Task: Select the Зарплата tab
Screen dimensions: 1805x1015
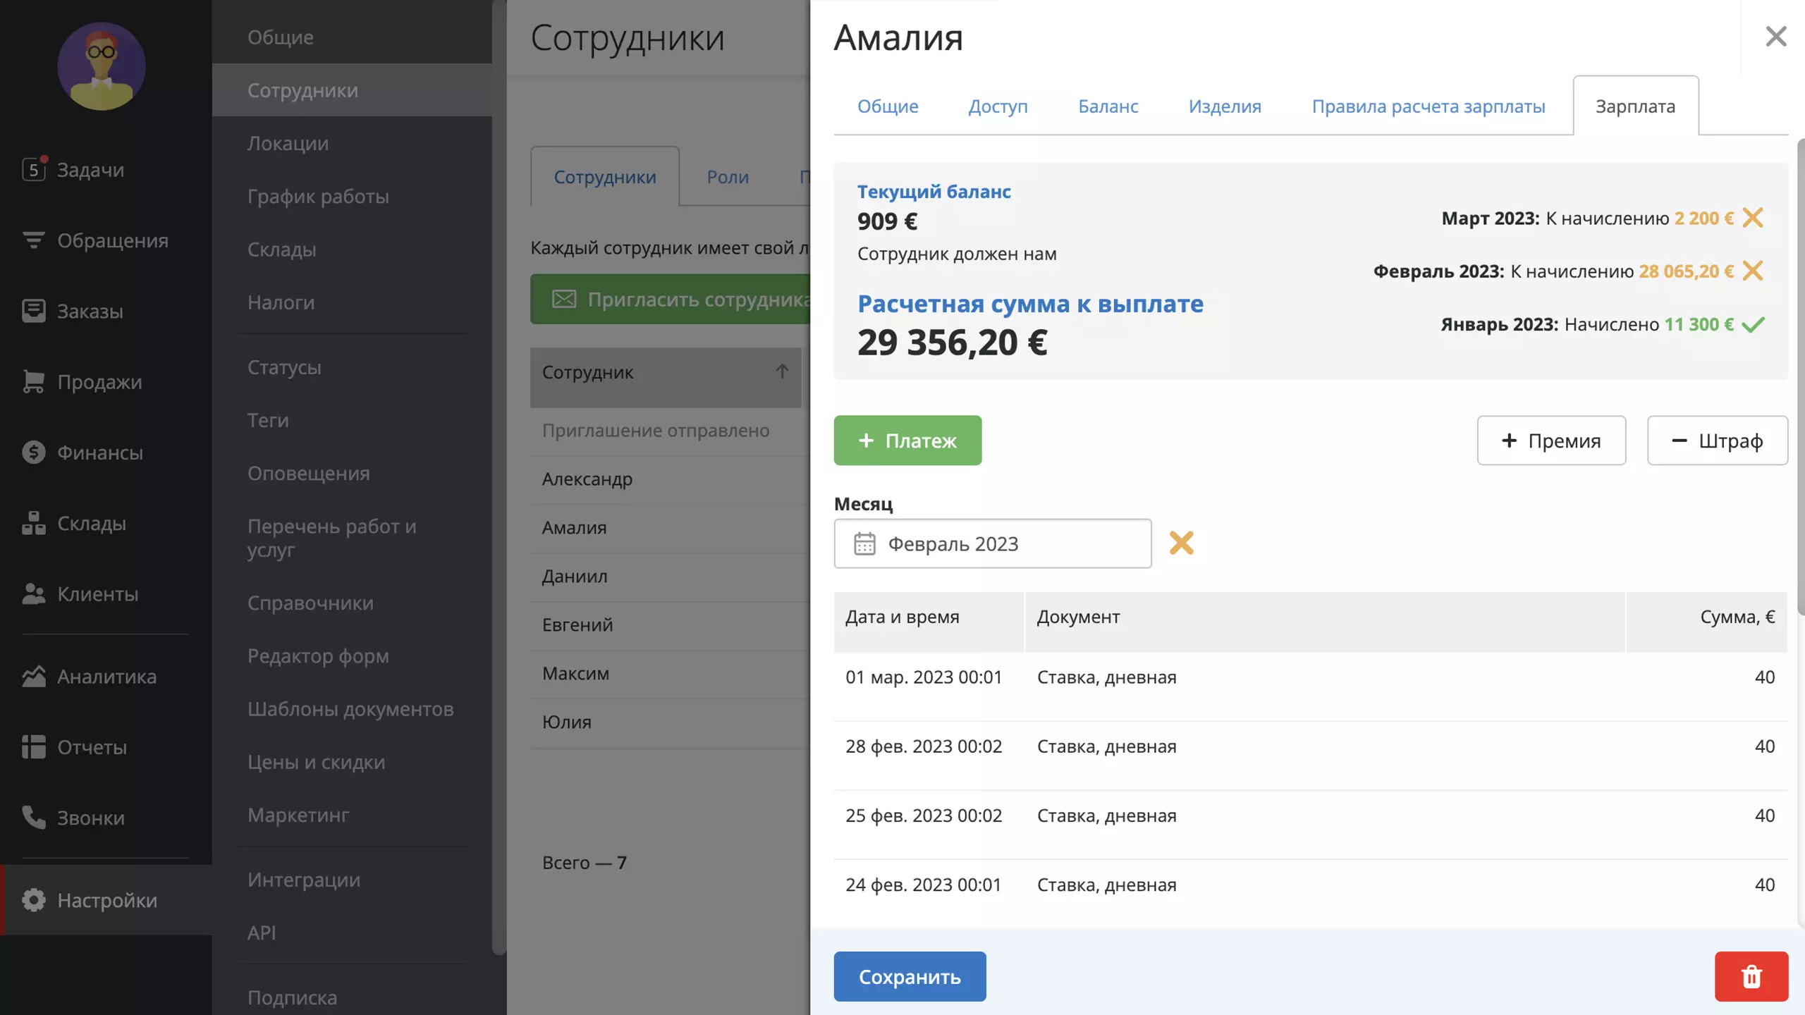Action: coord(1635,106)
